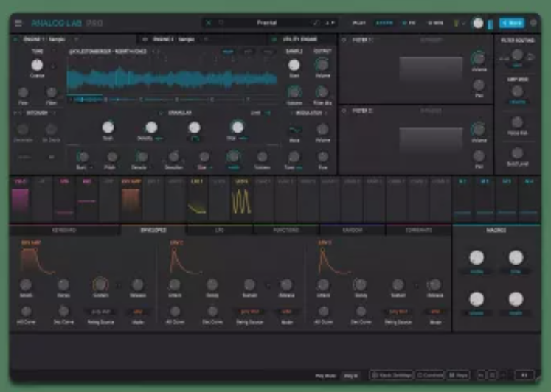Click the Keys button in bottom bar
The width and height of the screenshot is (551, 392).
459,376
